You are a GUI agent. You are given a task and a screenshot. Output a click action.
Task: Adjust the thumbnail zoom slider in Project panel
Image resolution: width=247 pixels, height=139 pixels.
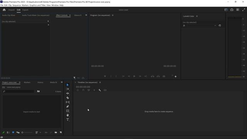coord(27,132)
